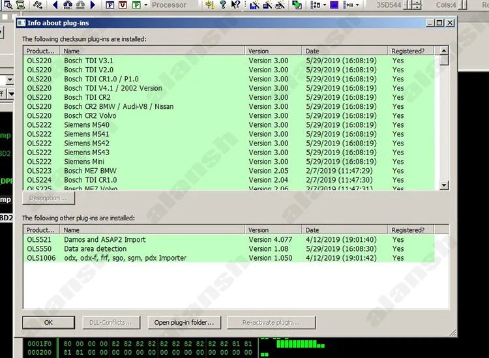
Task: Click the checksum list scrollbar thumb
Action: coord(444,60)
